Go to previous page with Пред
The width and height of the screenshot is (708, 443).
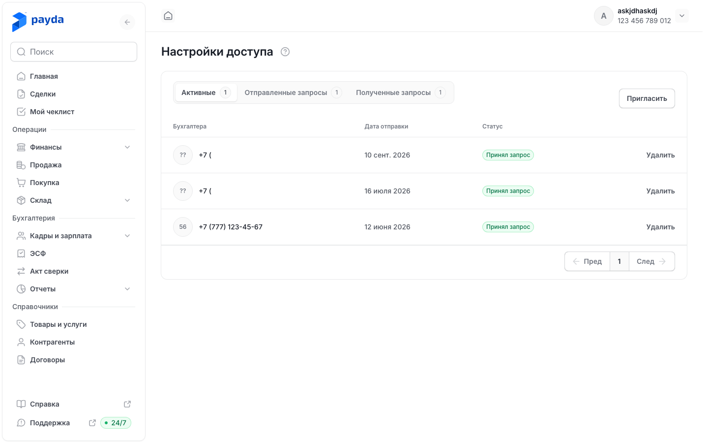click(x=588, y=261)
